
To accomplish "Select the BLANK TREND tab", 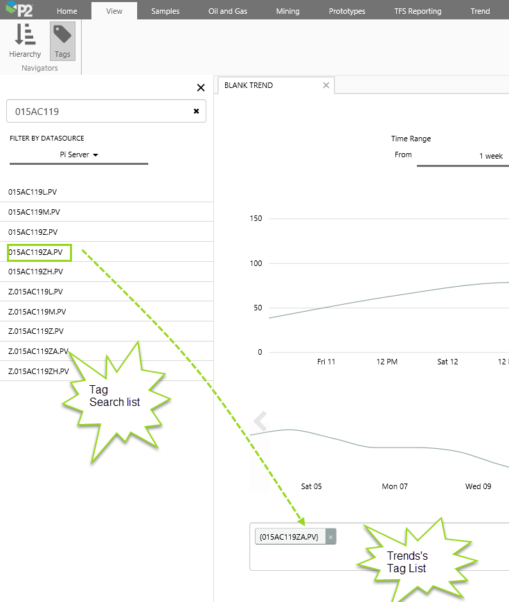I will 249,85.
